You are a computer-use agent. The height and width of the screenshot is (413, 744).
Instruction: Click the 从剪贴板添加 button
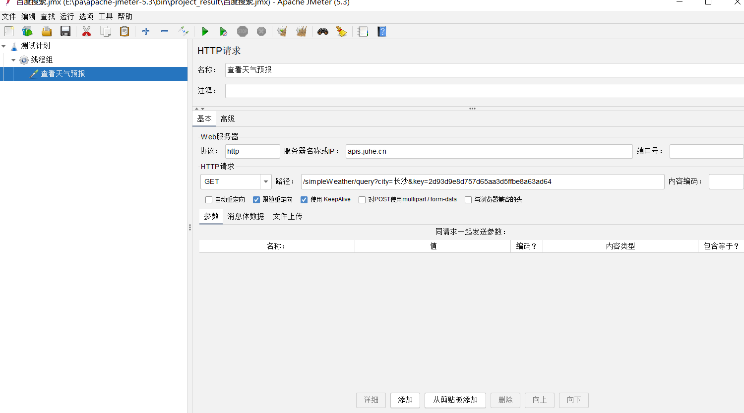click(x=455, y=400)
